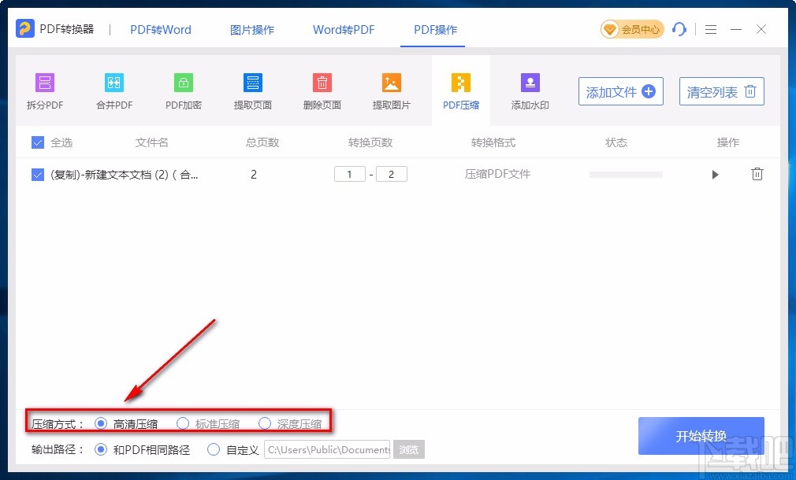This screenshot has height=480, width=796.
Task: Open the Word转PDF tab
Action: (343, 29)
